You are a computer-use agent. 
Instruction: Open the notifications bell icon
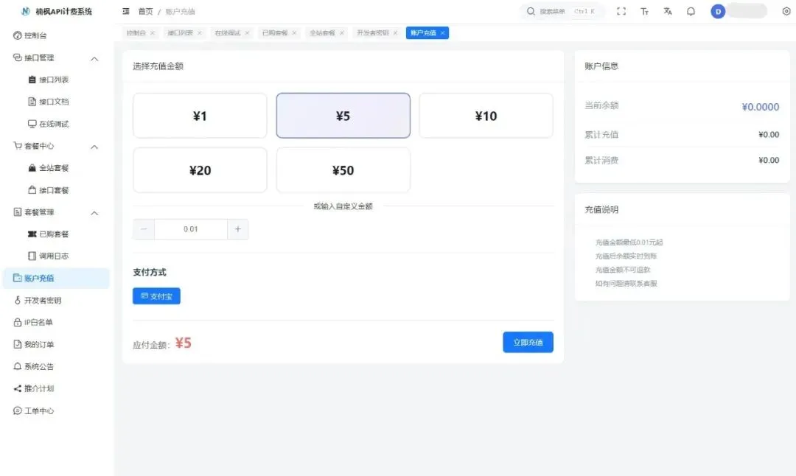[691, 11]
